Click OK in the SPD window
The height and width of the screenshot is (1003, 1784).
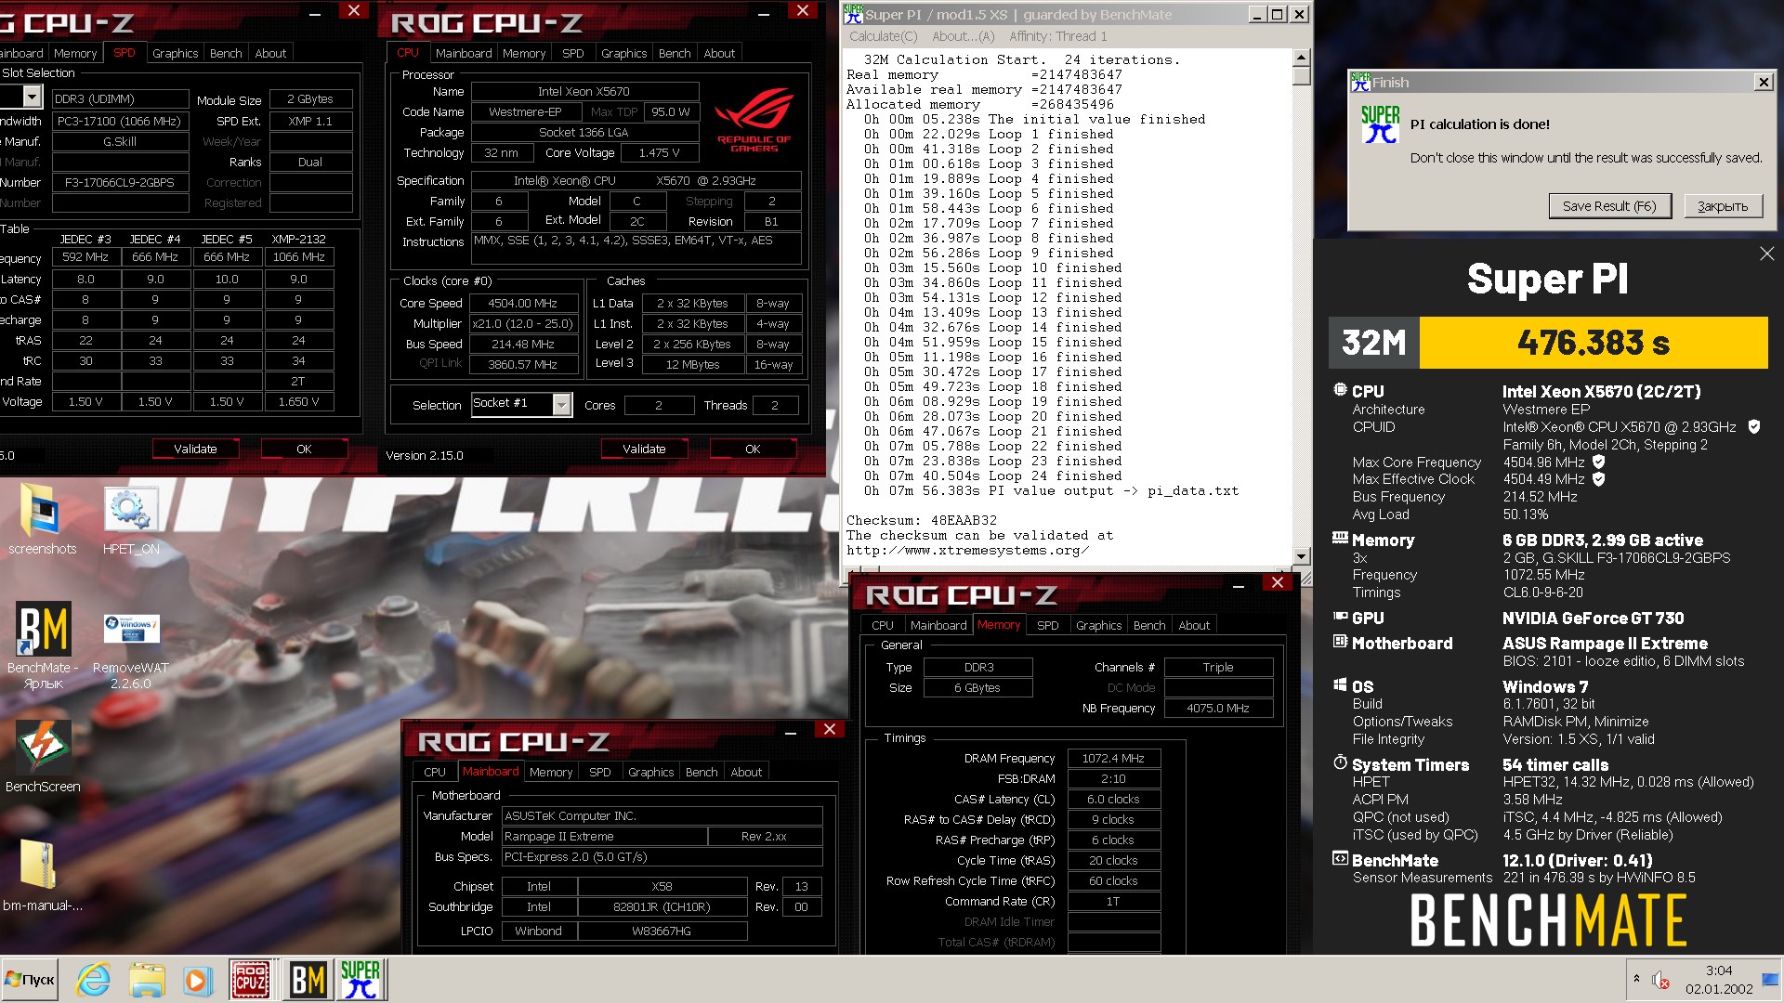304,449
